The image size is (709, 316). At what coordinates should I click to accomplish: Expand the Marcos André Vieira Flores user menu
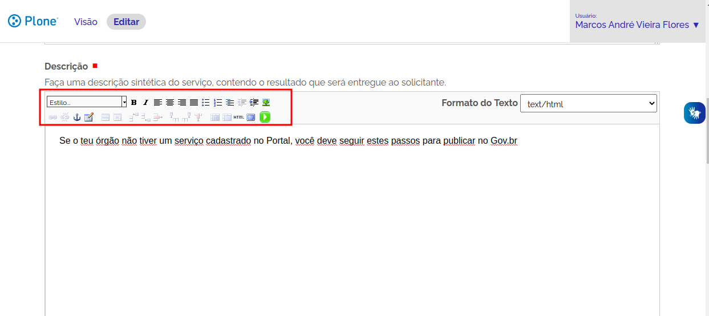[637, 25]
